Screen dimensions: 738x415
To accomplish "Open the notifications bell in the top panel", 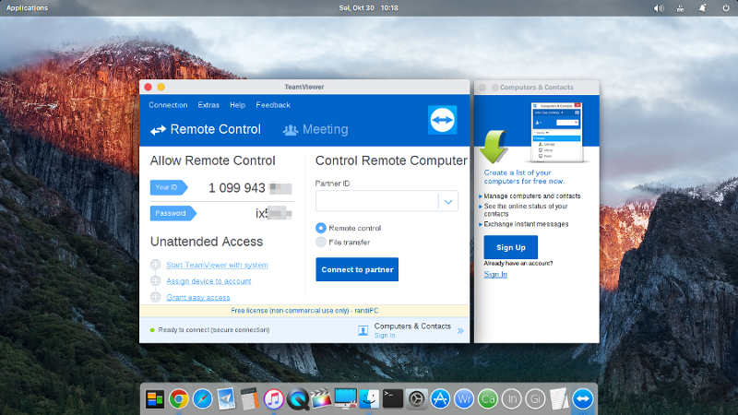I will tap(702, 8).
